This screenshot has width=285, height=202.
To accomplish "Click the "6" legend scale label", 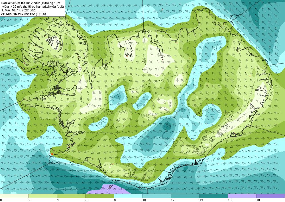I will point(86,200).
